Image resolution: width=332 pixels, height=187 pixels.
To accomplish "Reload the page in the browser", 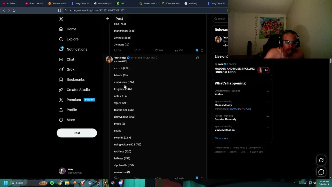I will coord(14,10).
